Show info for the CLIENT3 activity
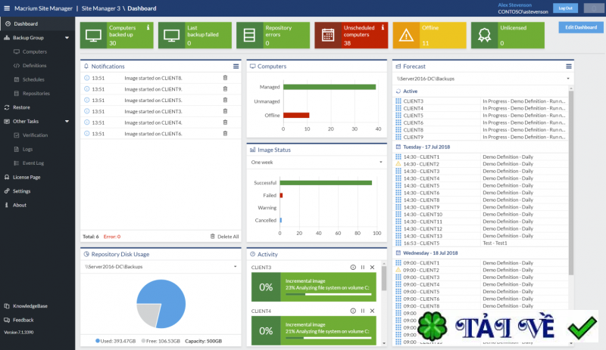606x350 pixels. (x=353, y=268)
